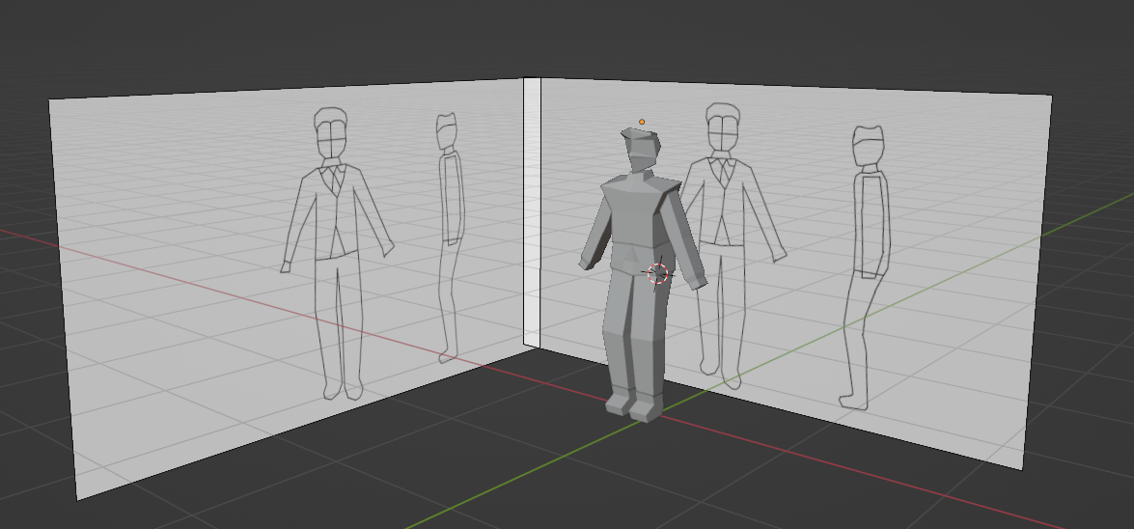Click front-view sketch on left reference plane
The image size is (1134, 529).
pyautogui.click(x=335, y=241)
